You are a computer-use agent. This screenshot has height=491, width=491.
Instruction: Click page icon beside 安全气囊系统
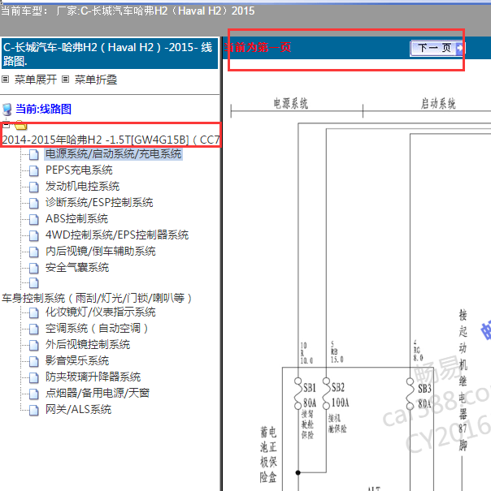[x=34, y=269]
